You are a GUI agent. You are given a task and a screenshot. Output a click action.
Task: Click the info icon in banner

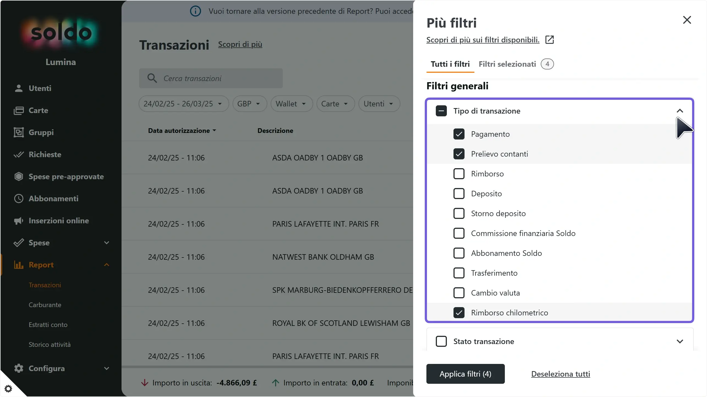195,11
